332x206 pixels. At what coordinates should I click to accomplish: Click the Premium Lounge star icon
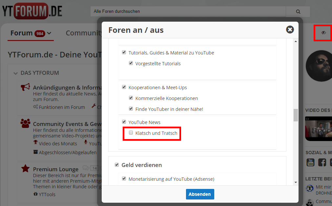click(x=25, y=169)
